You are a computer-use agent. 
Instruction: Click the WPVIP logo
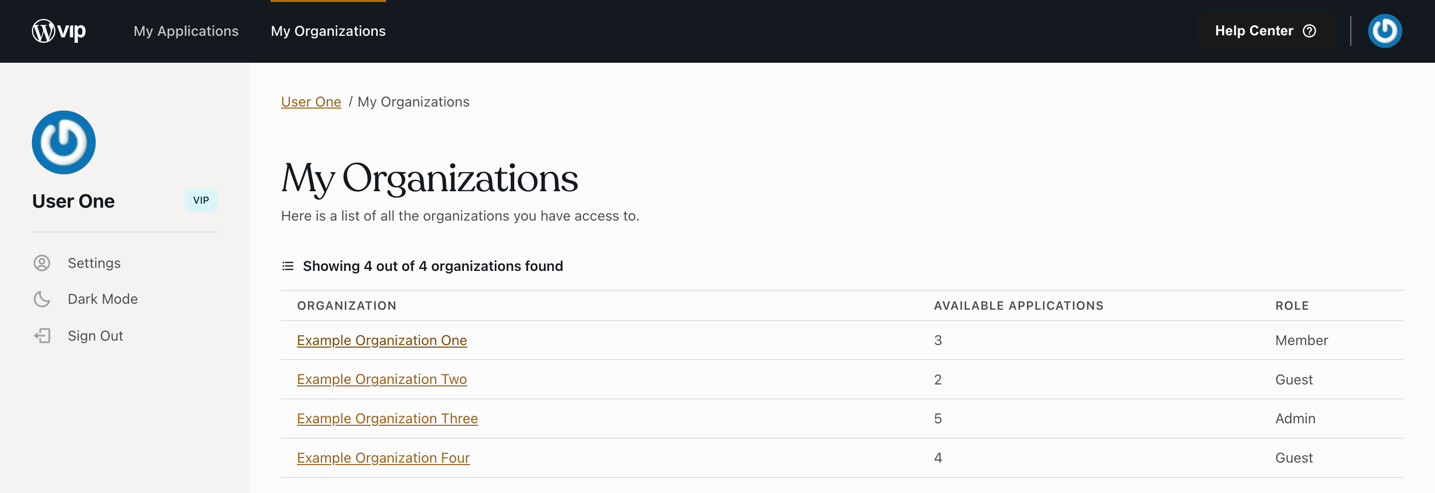[59, 30]
